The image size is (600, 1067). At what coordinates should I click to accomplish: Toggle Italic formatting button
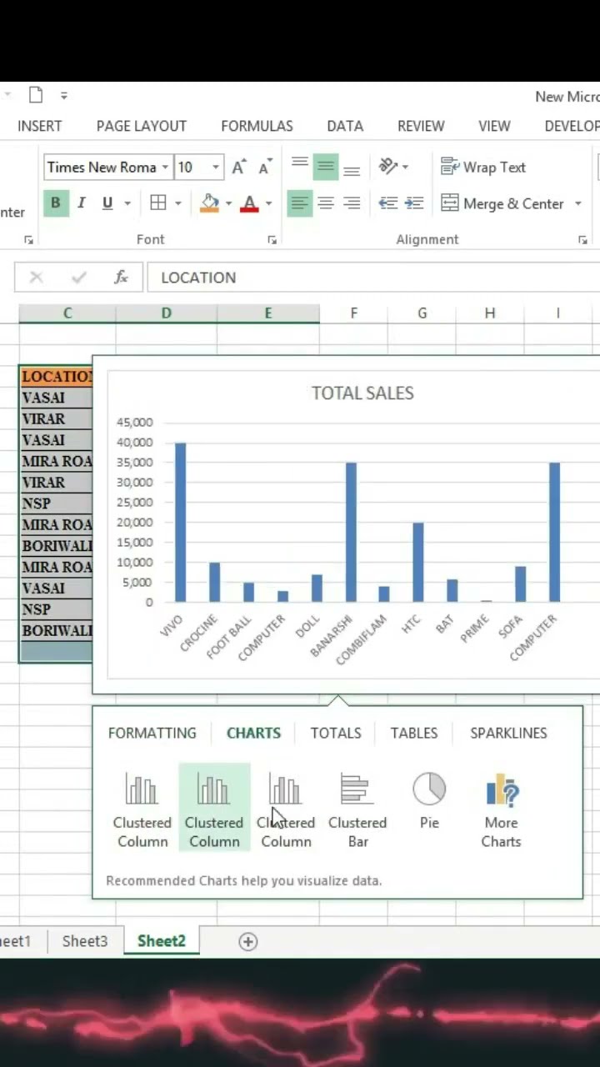pyautogui.click(x=82, y=203)
